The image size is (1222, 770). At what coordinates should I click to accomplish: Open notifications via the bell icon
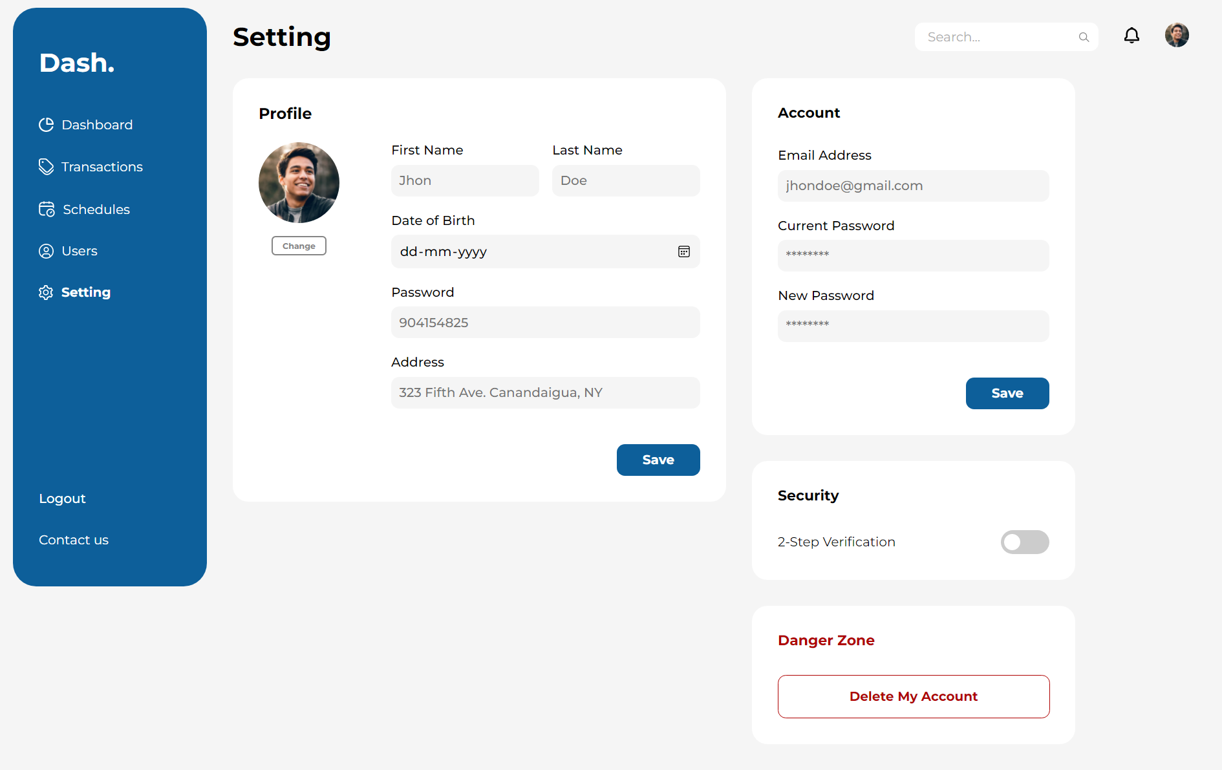pos(1131,36)
